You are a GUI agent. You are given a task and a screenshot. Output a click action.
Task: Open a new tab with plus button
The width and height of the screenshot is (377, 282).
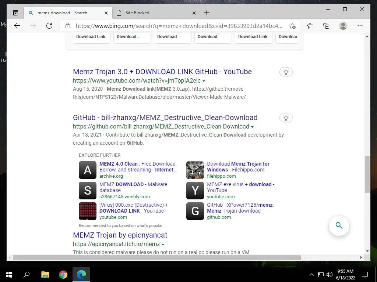tap(207, 13)
